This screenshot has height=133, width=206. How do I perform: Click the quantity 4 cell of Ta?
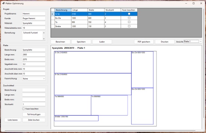click(113, 22)
